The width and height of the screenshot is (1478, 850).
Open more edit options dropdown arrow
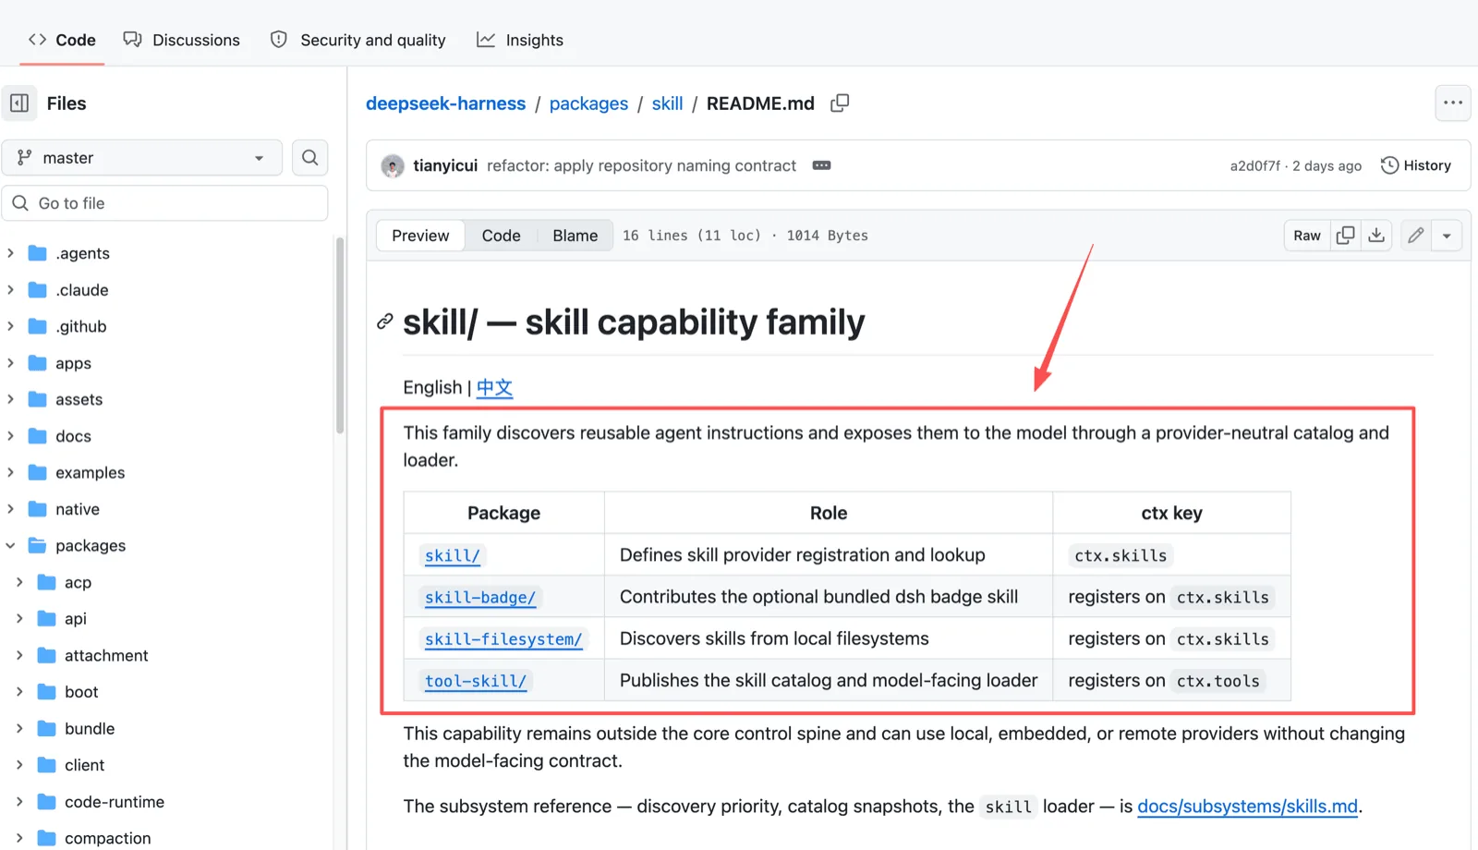[1447, 236]
